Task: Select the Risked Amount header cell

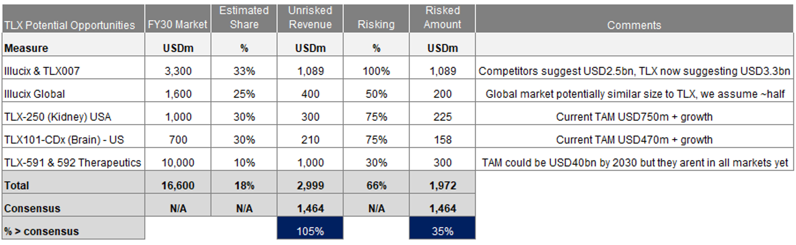Action: 442,18
